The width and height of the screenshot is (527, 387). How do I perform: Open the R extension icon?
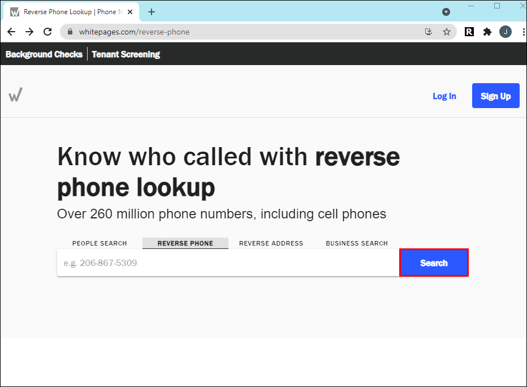pyautogui.click(x=469, y=32)
